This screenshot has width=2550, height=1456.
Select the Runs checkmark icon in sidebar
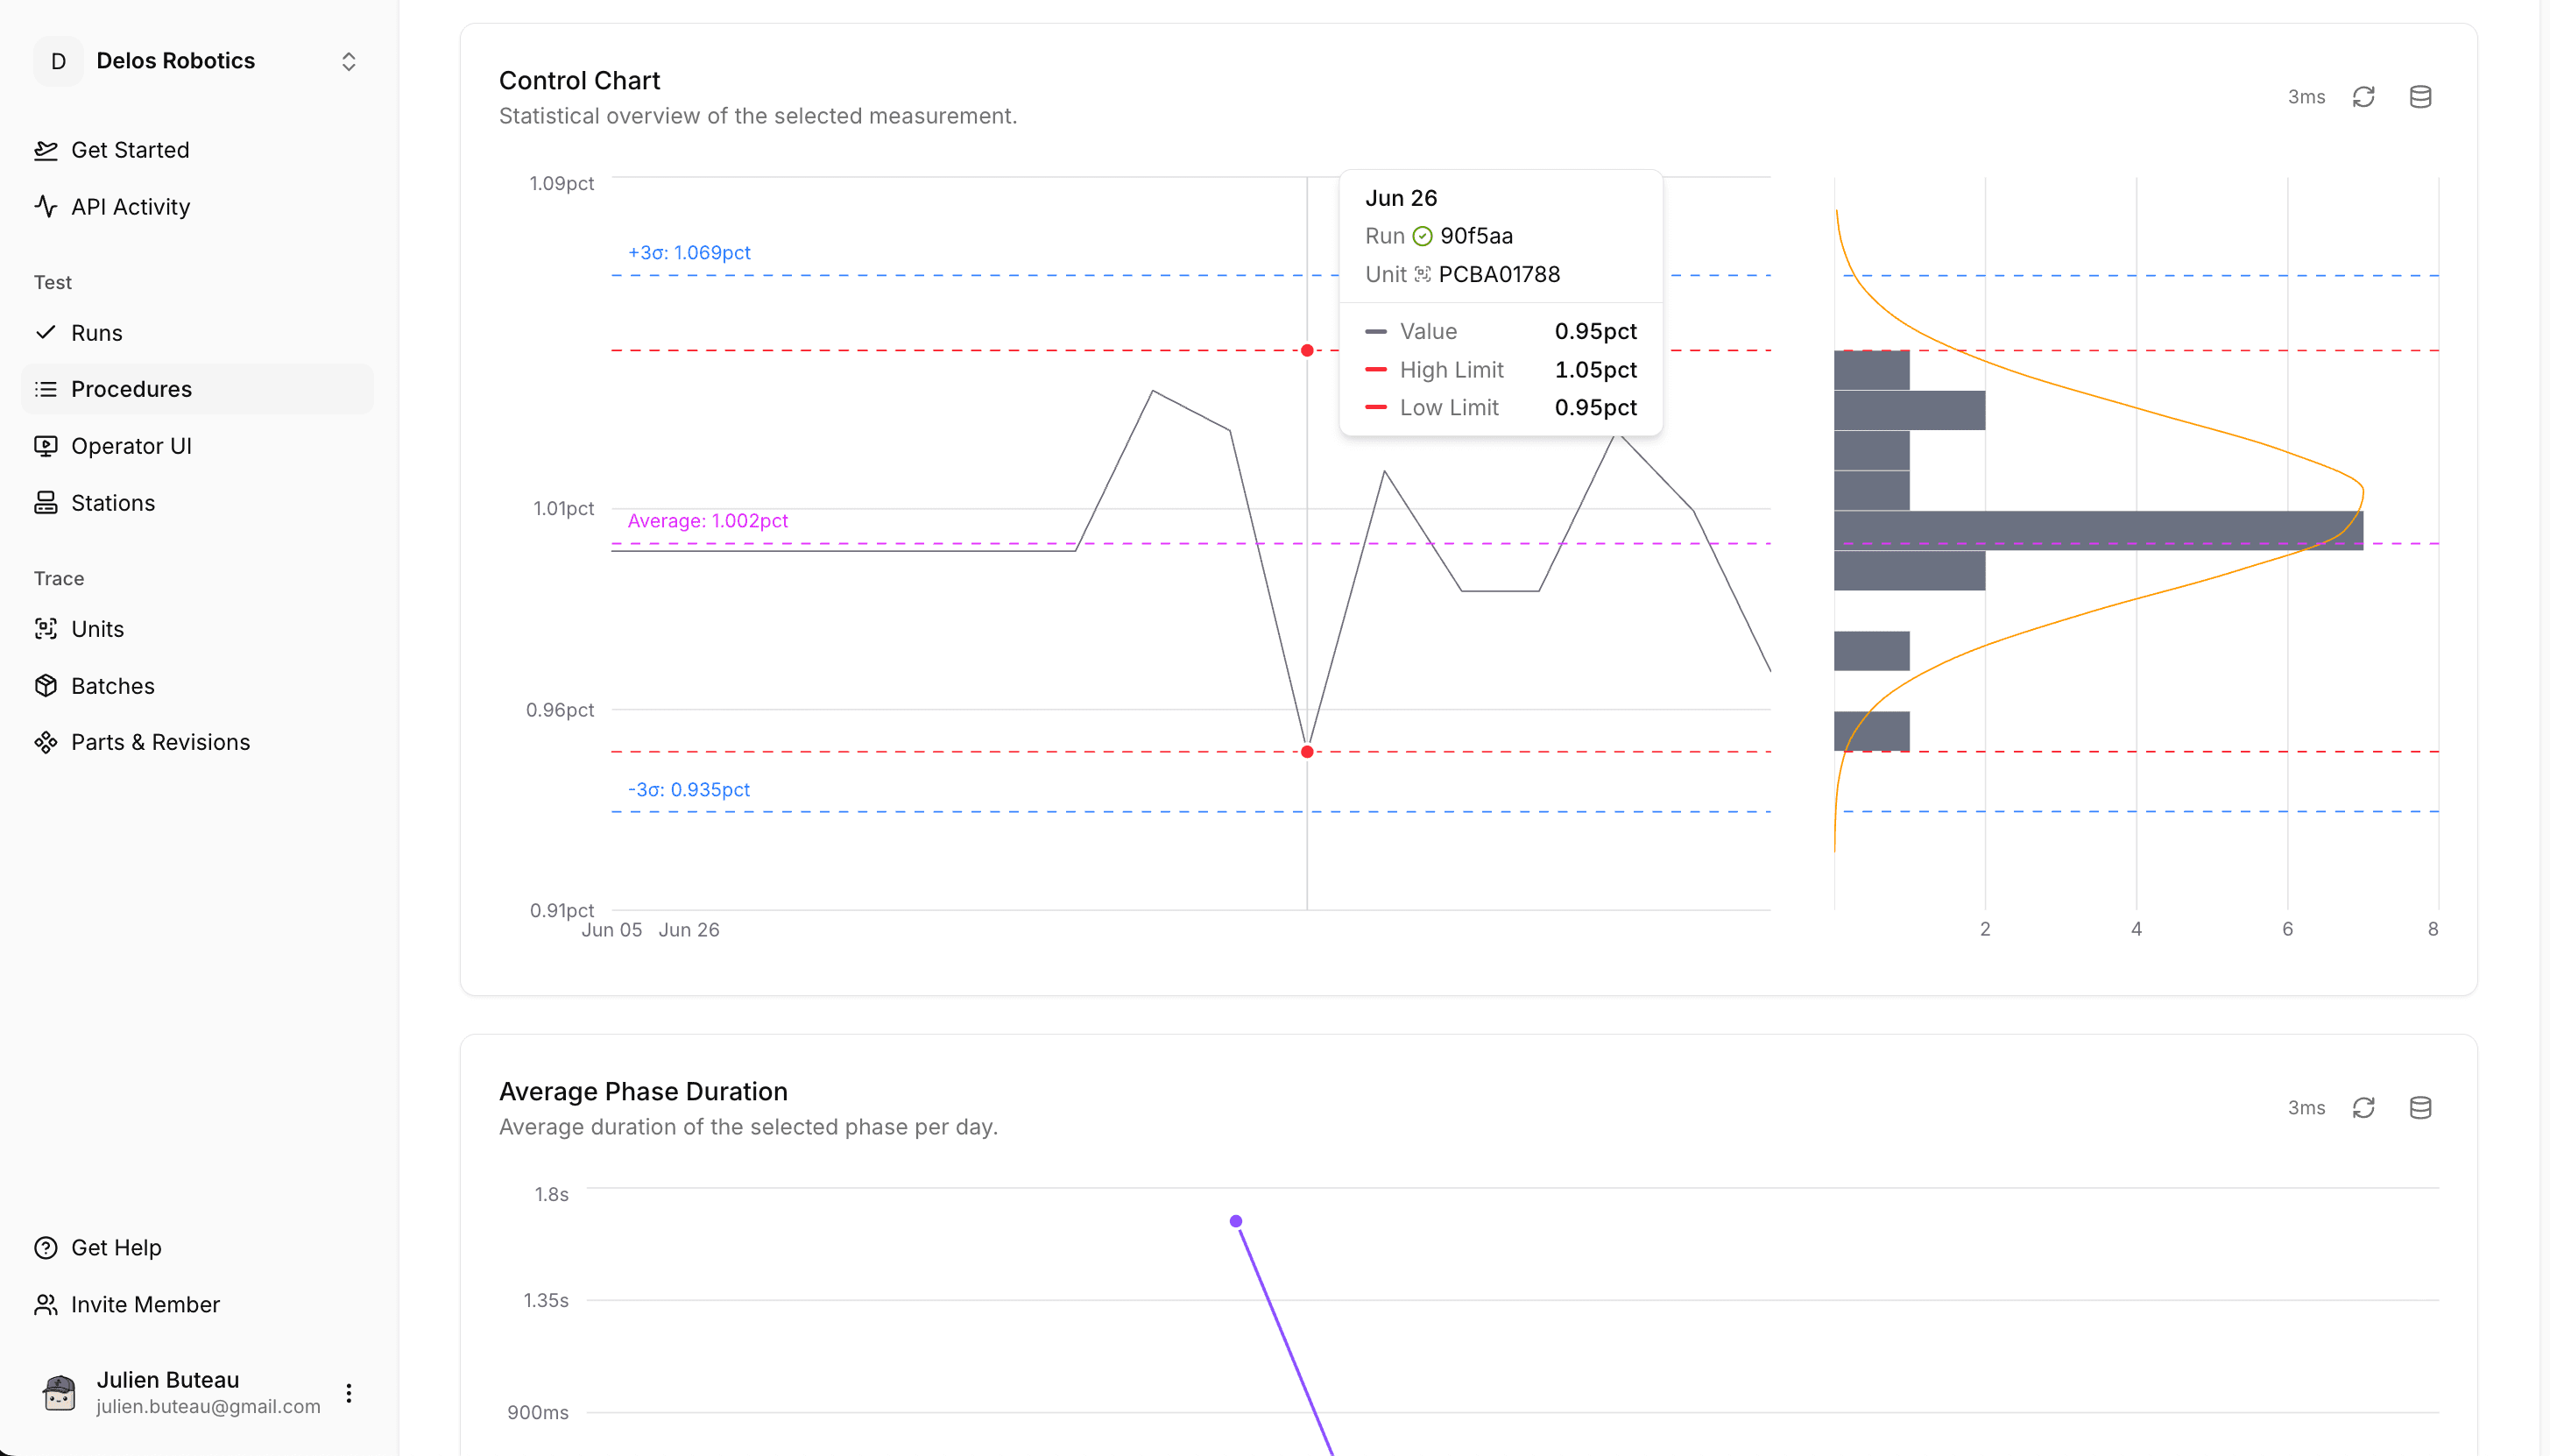pyautogui.click(x=46, y=332)
